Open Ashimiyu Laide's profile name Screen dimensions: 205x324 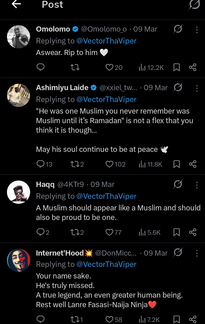tap(63, 88)
